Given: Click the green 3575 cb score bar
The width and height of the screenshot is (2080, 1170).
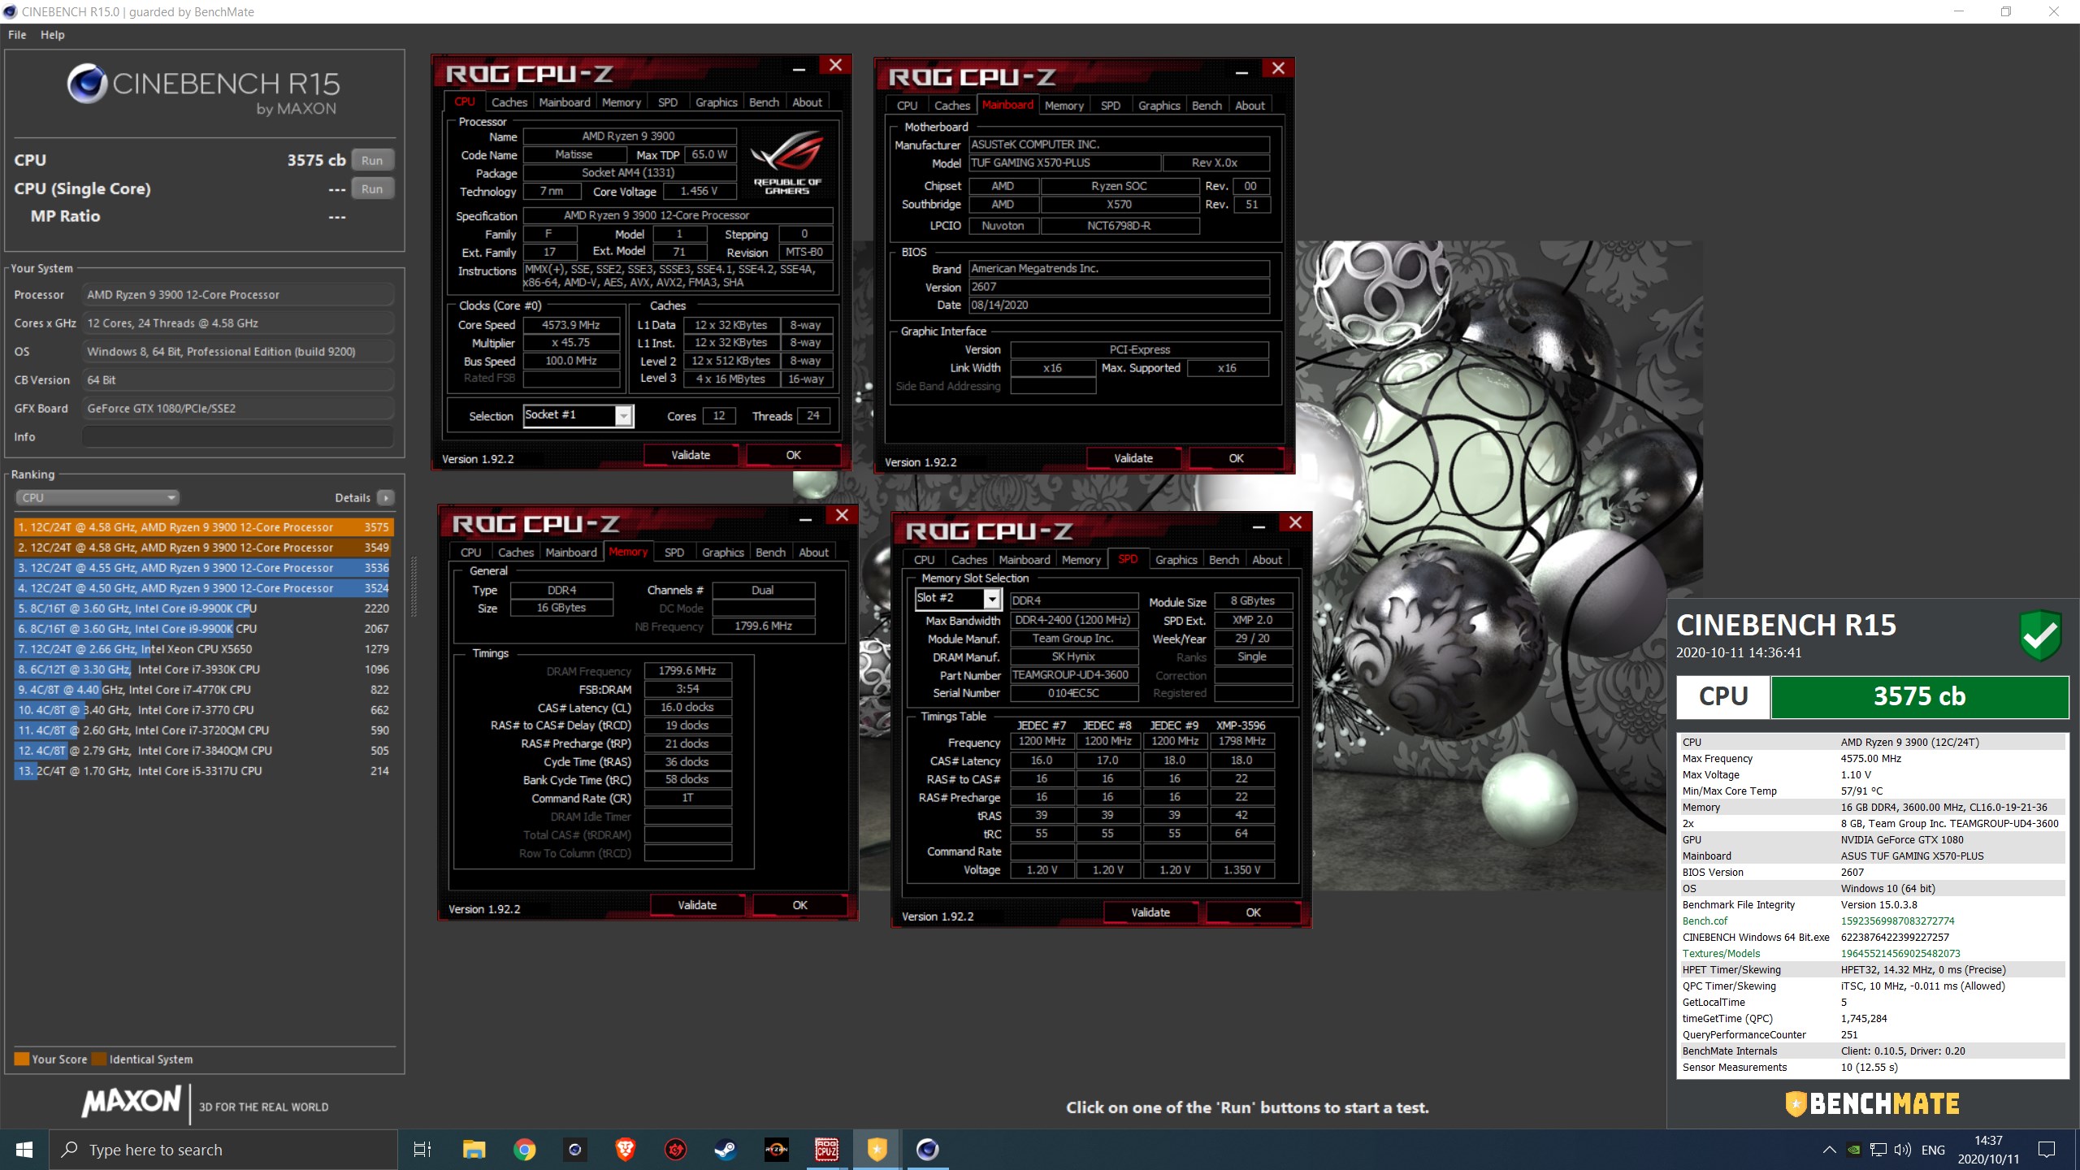Looking at the screenshot, I should [x=1919, y=696].
